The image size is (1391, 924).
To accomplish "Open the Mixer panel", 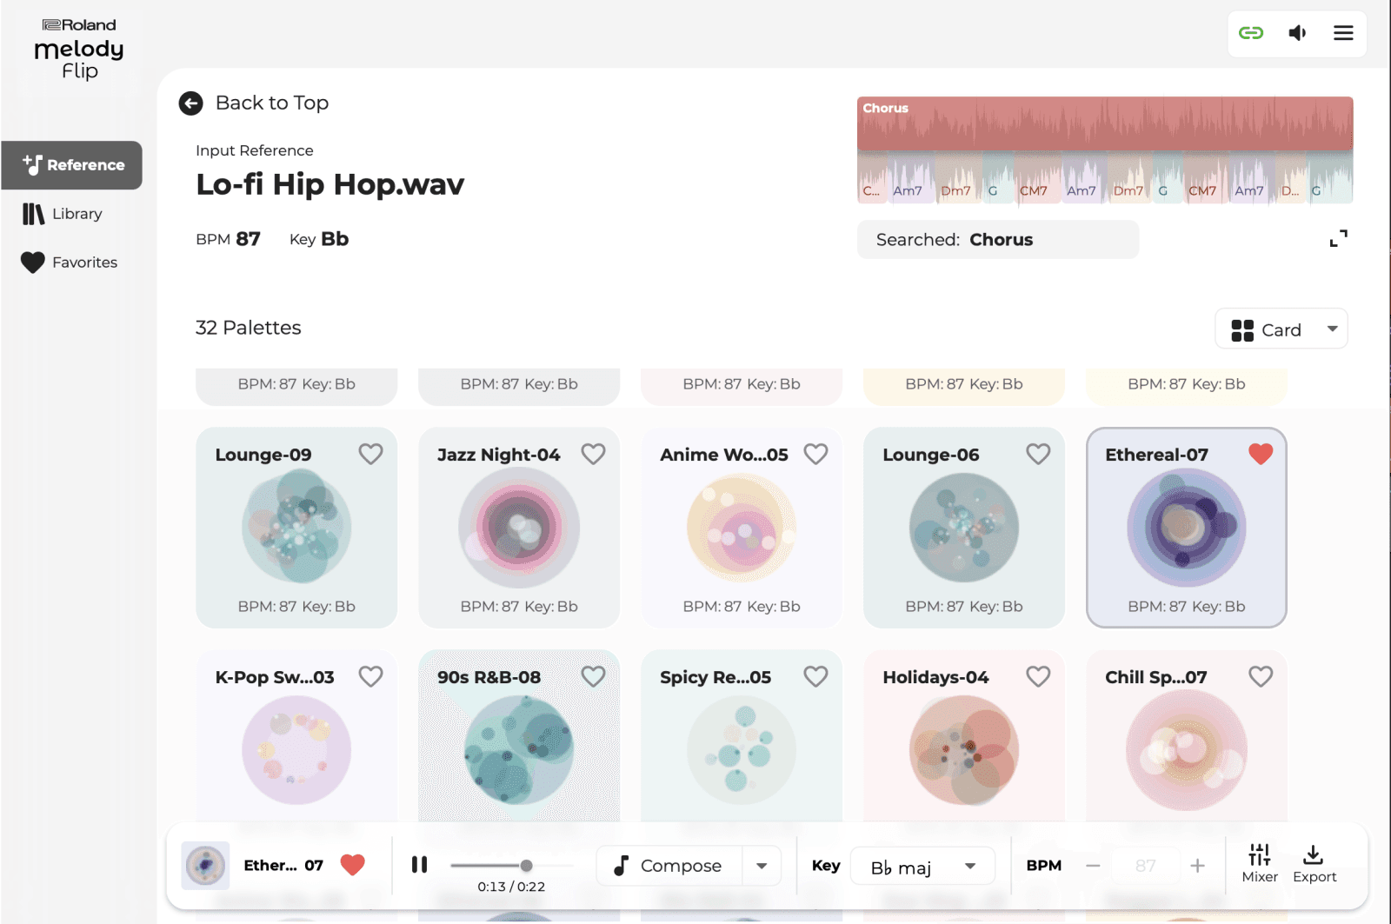I will pyautogui.click(x=1260, y=864).
